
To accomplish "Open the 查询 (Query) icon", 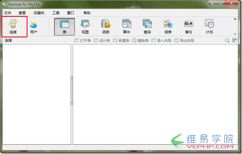I will (147, 27).
